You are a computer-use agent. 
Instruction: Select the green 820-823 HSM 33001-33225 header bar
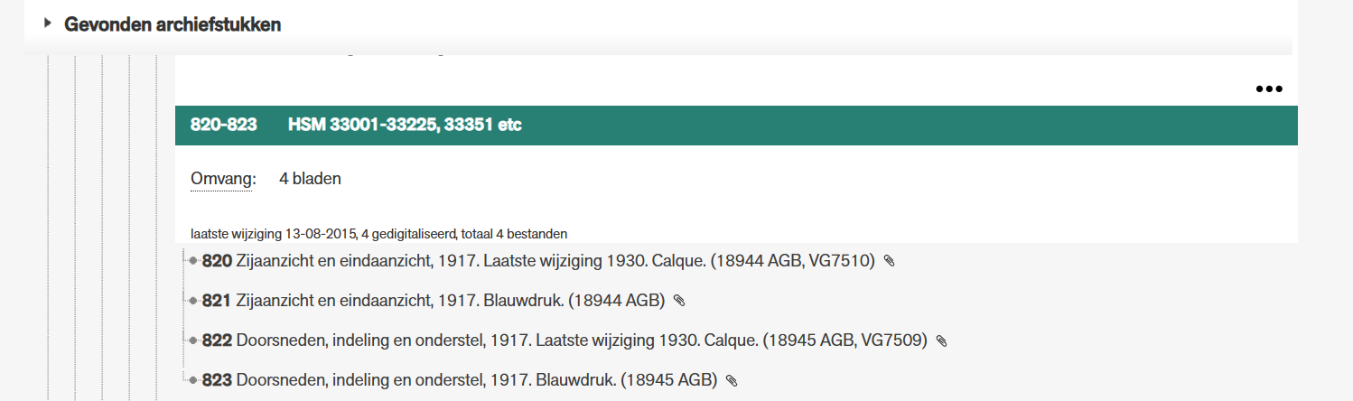(736, 125)
